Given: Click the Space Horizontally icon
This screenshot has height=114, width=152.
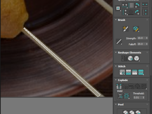Looking at the screenshot, I should [x=145, y=5].
